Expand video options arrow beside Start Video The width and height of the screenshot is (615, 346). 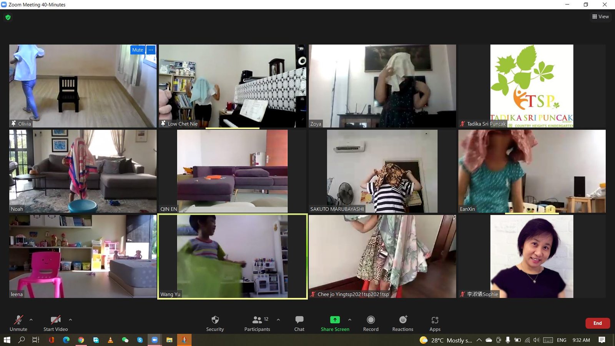click(70, 319)
